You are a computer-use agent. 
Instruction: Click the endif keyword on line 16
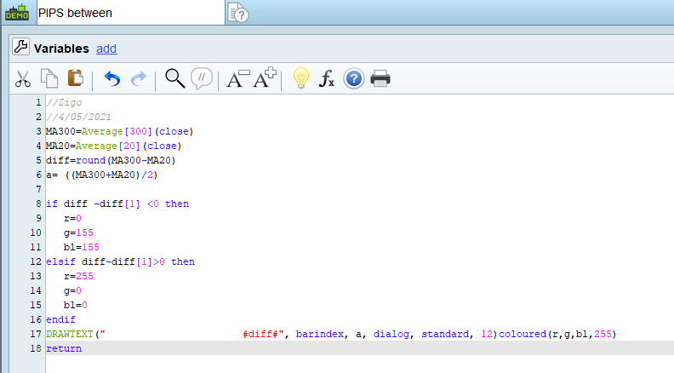60,319
